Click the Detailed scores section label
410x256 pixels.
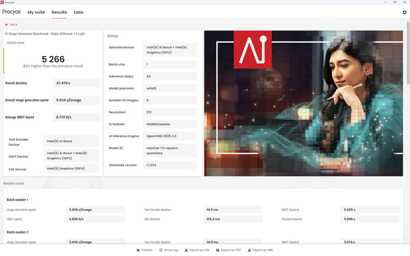coord(14,183)
